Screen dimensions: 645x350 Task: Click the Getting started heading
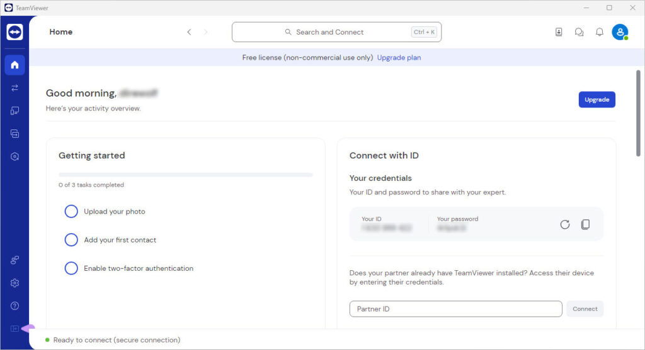click(92, 155)
